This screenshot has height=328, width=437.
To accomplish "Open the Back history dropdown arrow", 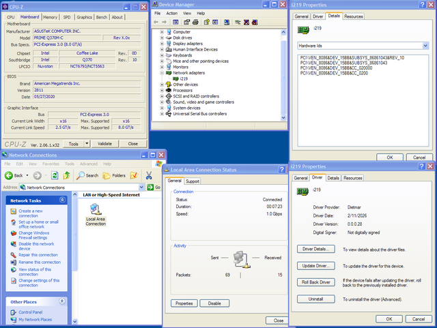I will pyautogui.click(x=27, y=175).
